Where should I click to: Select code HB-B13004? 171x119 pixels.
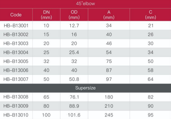16,52
